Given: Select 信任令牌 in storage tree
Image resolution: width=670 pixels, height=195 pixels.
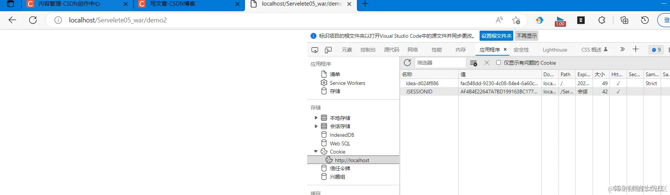Looking at the screenshot, I should [340, 168].
